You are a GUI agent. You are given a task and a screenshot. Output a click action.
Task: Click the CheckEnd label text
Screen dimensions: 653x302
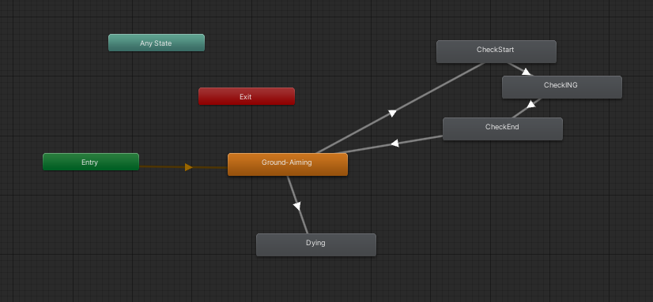coord(502,127)
